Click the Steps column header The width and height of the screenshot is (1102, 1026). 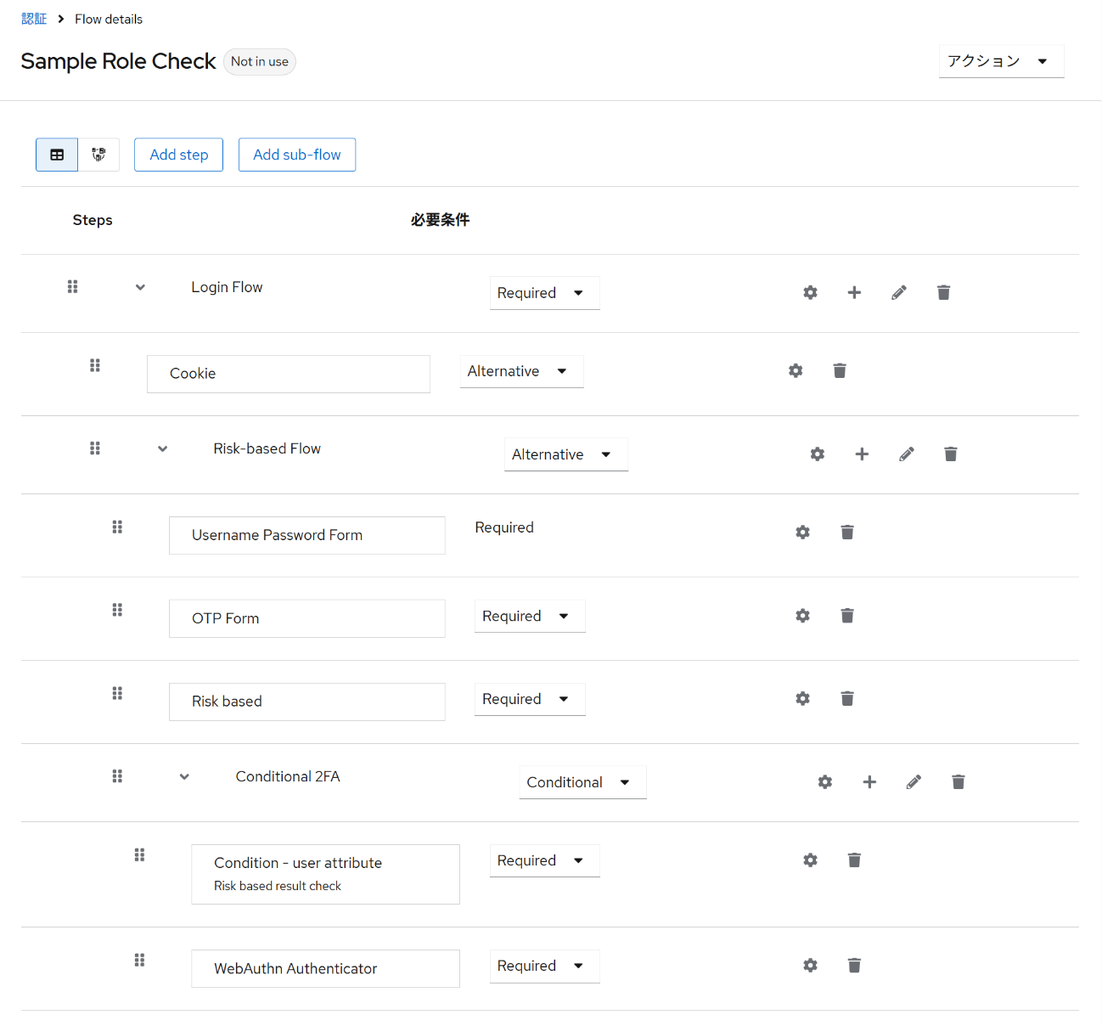[x=93, y=220]
